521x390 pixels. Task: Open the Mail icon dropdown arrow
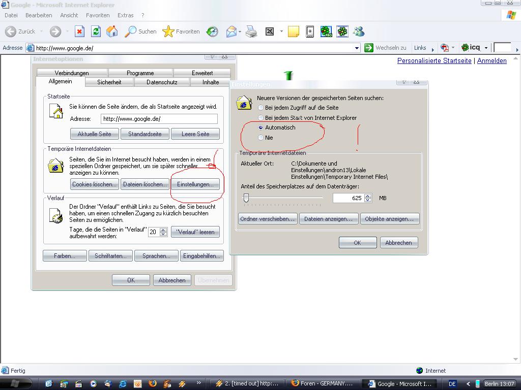(x=240, y=31)
